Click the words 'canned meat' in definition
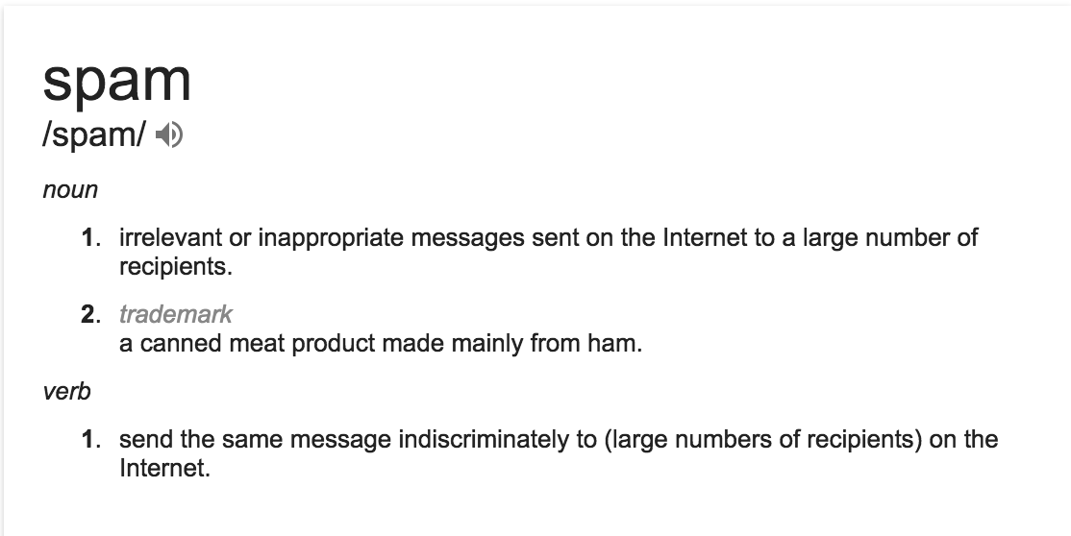1071x536 pixels. [202, 343]
